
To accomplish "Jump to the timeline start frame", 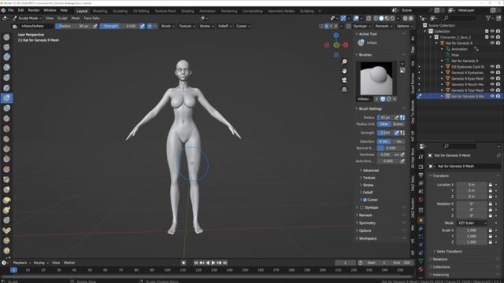I will (x=196, y=263).
